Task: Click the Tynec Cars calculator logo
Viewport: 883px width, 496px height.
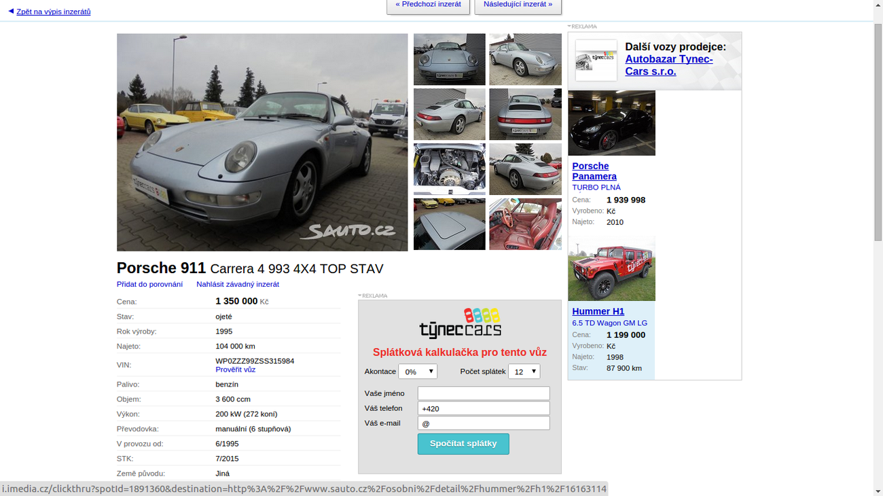Action: point(460,324)
